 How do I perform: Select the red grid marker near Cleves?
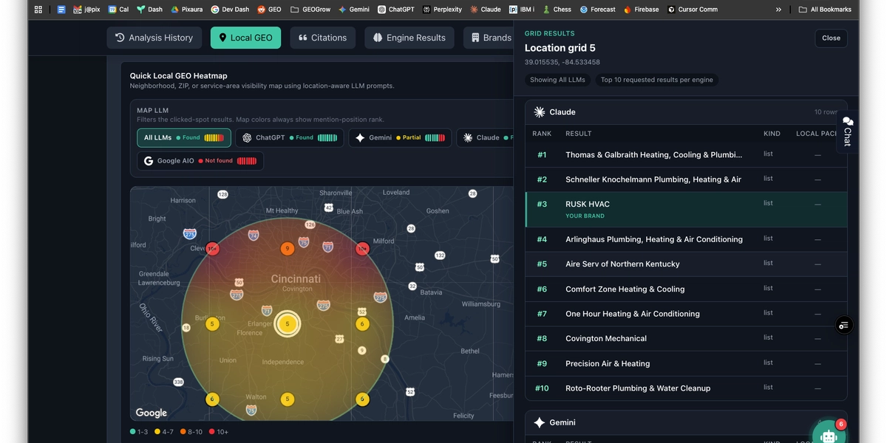(x=212, y=249)
